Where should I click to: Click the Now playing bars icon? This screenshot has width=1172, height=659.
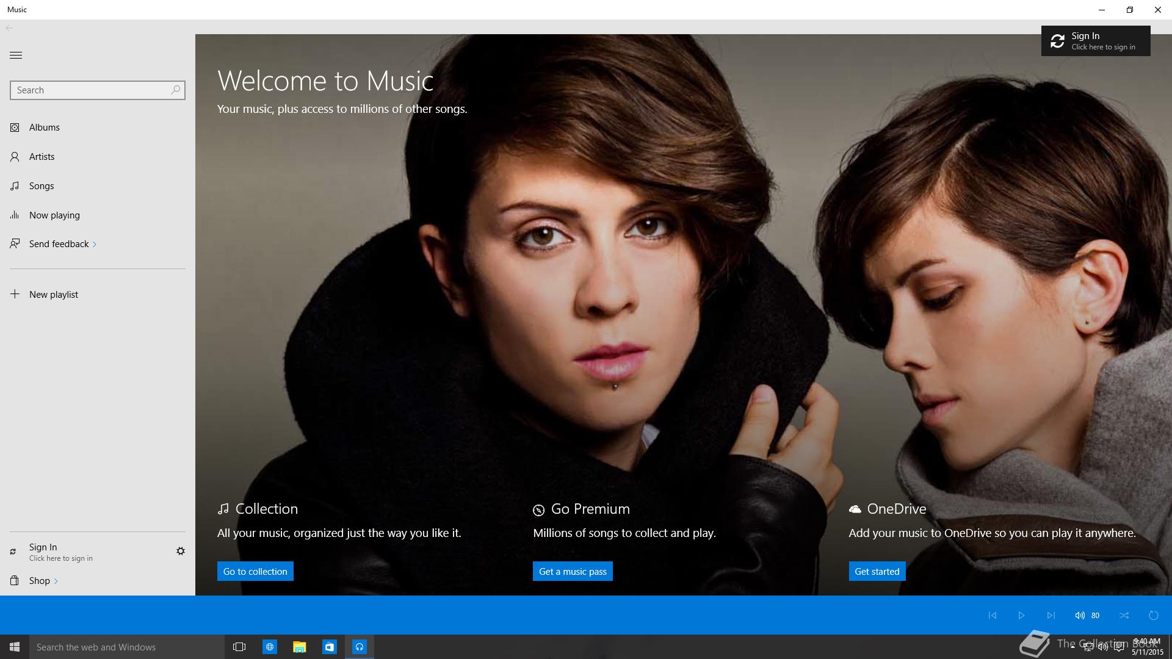click(x=15, y=215)
